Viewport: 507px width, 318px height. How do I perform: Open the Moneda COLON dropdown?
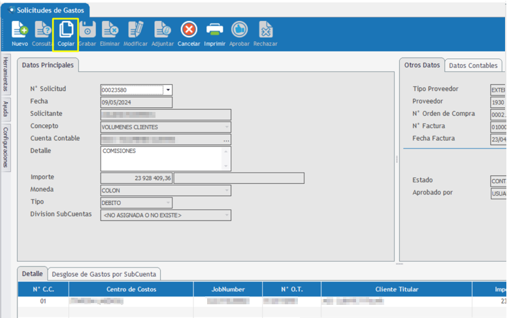tap(227, 190)
